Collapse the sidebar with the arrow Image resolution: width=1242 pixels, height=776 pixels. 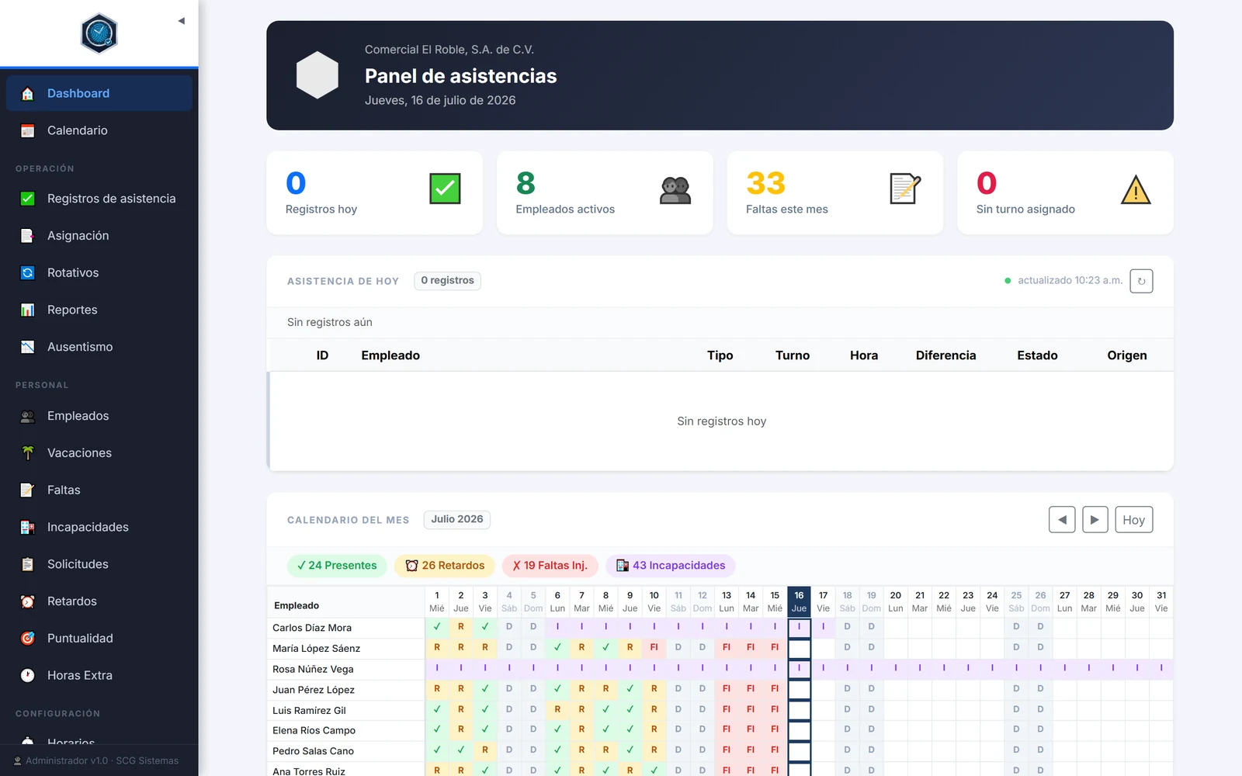pos(181,21)
